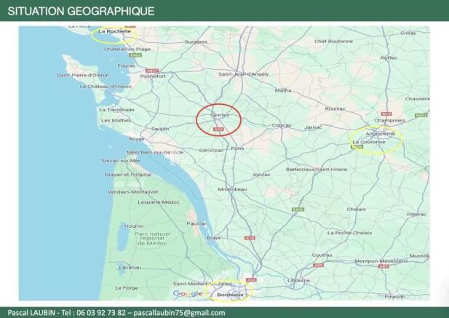This screenshot has height=318, width=449.
Task: Select the La Rochelle label on the map
Action: click(x=114, y=31)
